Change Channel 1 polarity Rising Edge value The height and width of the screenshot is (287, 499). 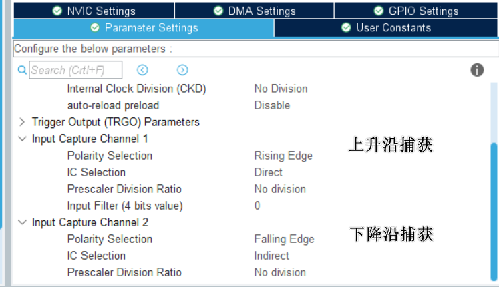click(283, 156)
